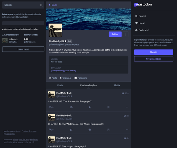Image resolution: width=177 pixels, height=148 pixels.
Task: Open the Local timeline
Action: [x=140, y=23]
